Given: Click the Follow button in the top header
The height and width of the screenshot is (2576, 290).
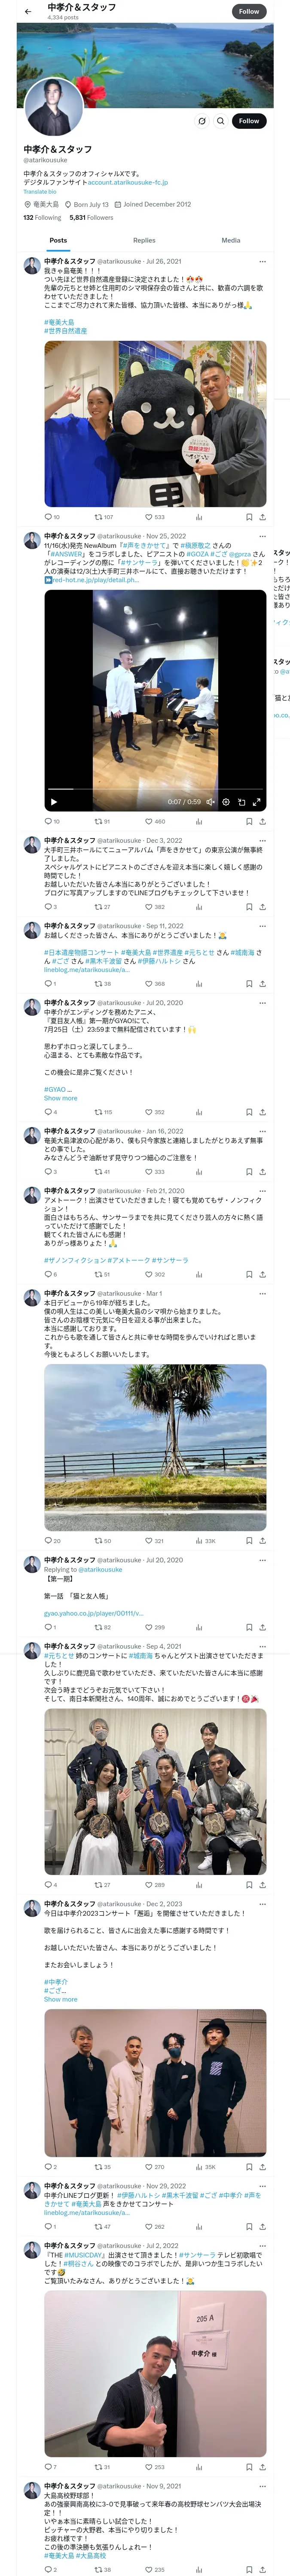Looking at the screenshot, I should pos(249,11).
